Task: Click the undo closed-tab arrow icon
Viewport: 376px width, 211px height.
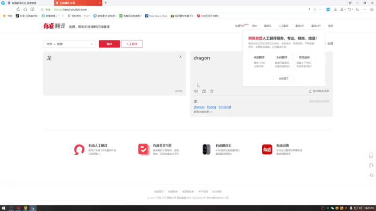Action: tap(349, 9)
